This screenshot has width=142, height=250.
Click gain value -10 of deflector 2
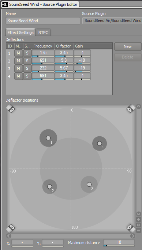(x=82, y=60)
